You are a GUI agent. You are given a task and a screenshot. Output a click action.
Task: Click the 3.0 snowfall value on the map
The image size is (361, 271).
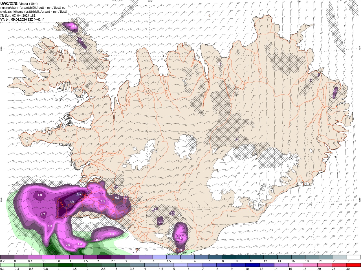72,202
